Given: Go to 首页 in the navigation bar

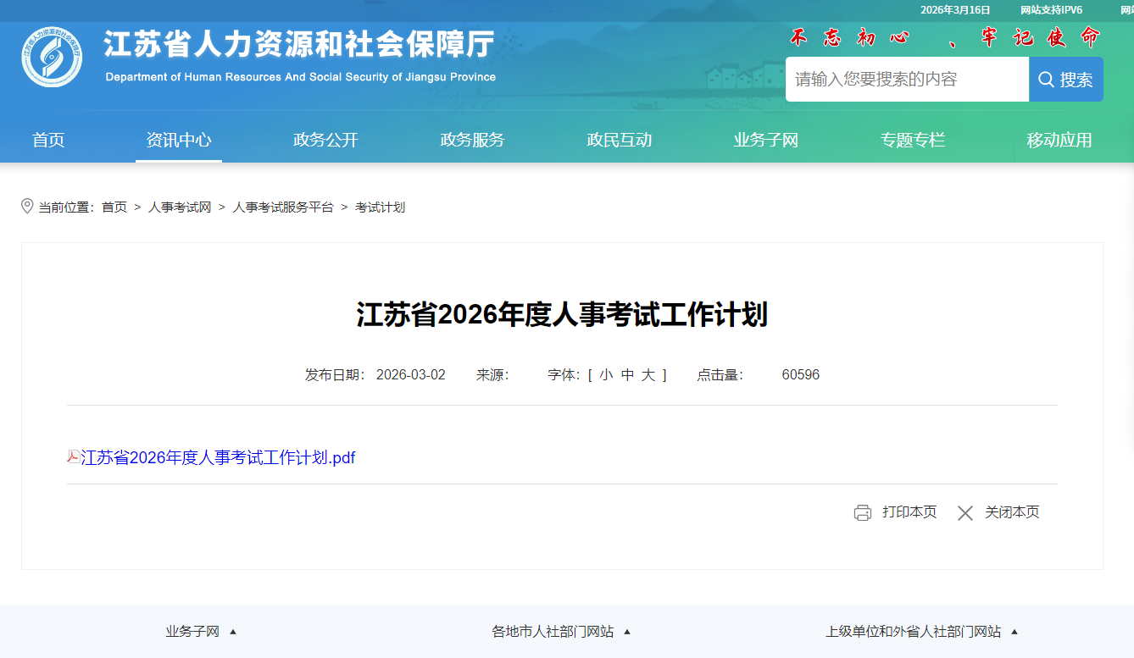Looking at the screenshot, I should 48,141.
